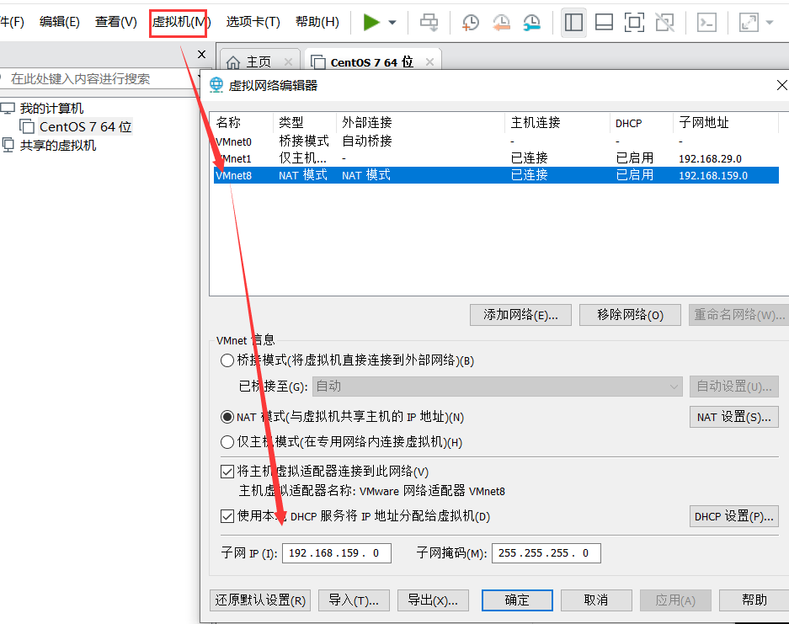Image resolution: width=789 pixels, height=624 pixels.
Task: Click 移除网络(O) button
Action: point(630,315)
